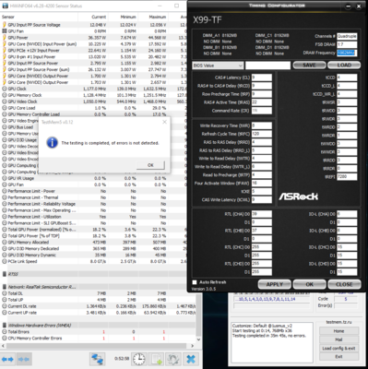Click the Current column header
This screenshot has width=368, height=369.
99,17
